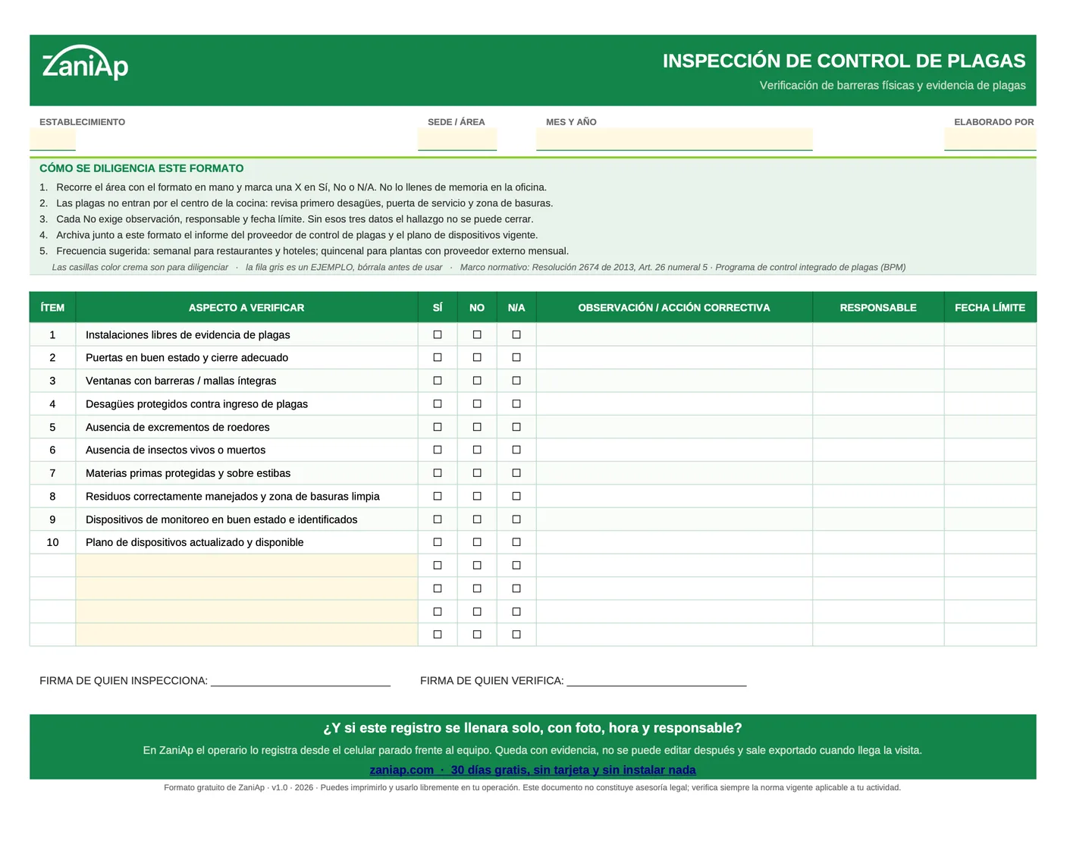Check SÍ for Materias primas protegidas

pyautogui.click(x=438, y=473)
